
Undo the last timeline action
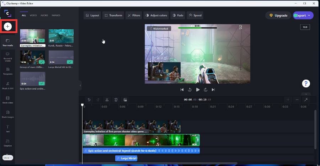coord(89,100)
